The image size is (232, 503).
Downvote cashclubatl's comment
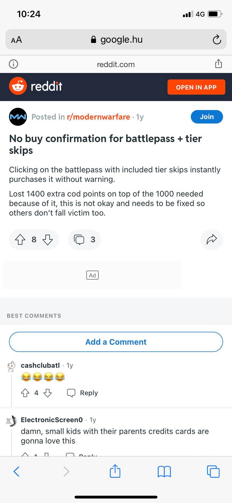coord(48,393)
